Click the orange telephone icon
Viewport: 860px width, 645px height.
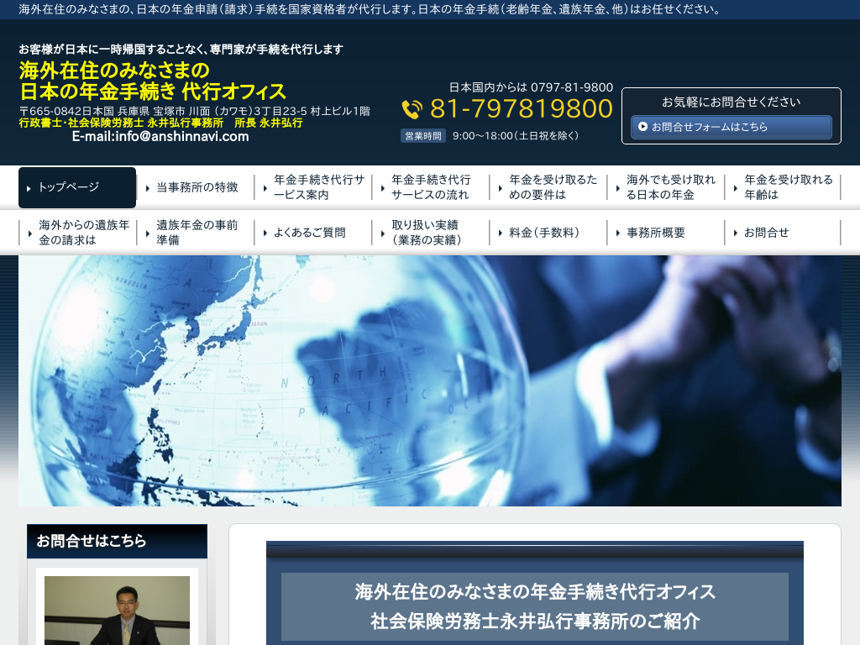coord(412,110)
